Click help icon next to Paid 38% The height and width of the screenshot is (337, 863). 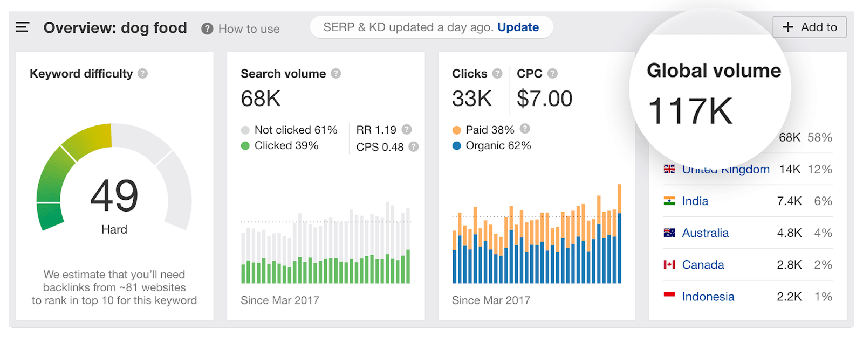[x=525, y=129]
